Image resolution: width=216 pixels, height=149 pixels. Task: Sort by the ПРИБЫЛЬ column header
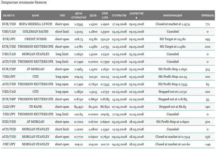[x=208, y=16]
